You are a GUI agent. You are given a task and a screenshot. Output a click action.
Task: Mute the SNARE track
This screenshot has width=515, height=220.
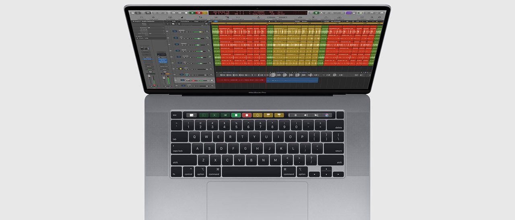(x=180, y=32)
